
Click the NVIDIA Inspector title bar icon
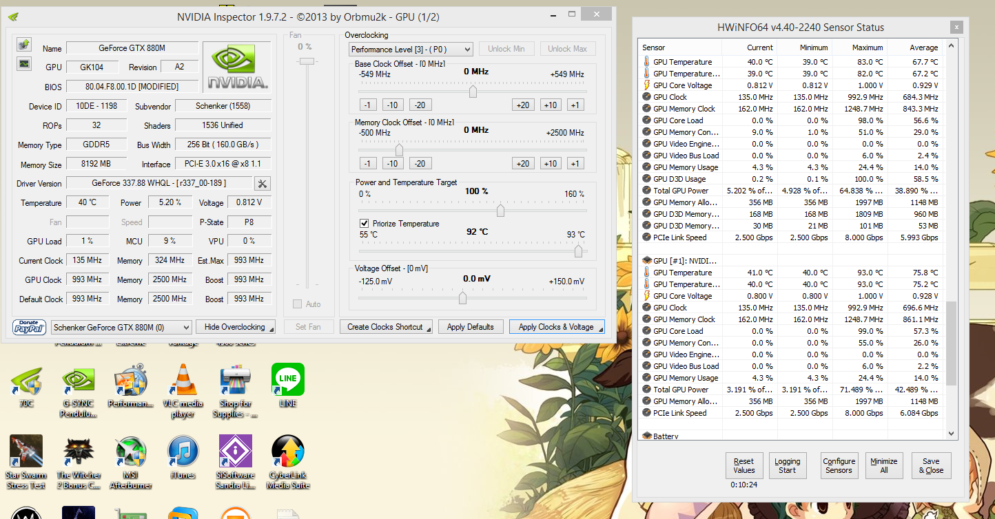click(14, 17)
